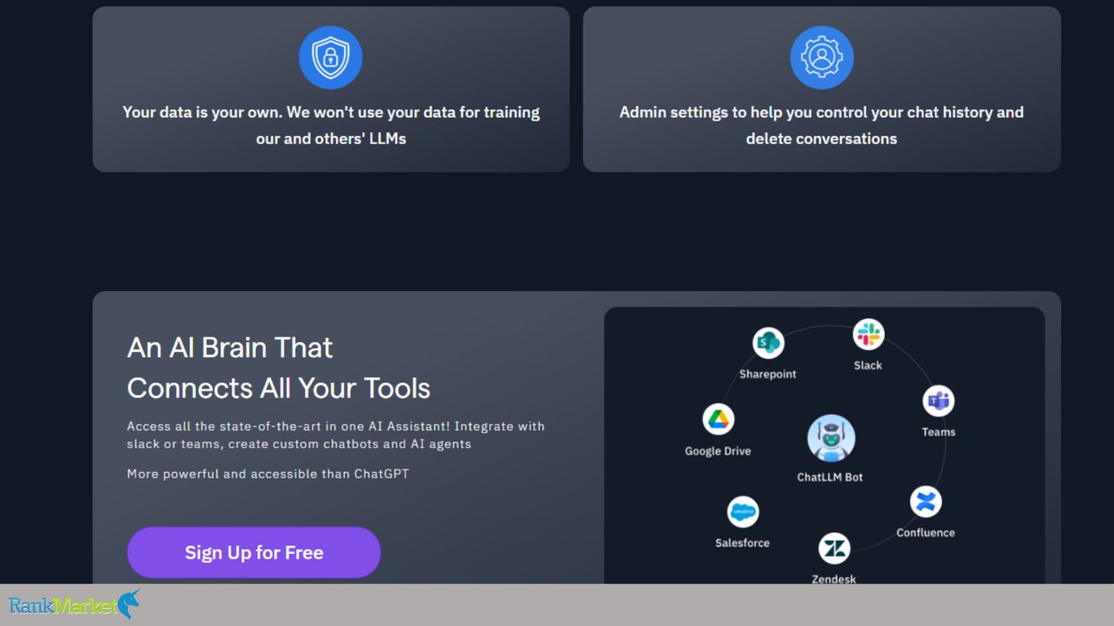Click 'More powerful and accessible than ChatGPT' text

click(268, 474)
